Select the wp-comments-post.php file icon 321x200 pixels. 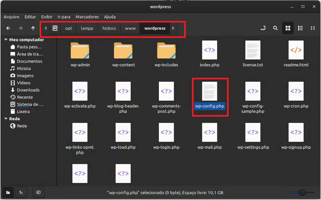pyautogui.click(x=167, y=91)
